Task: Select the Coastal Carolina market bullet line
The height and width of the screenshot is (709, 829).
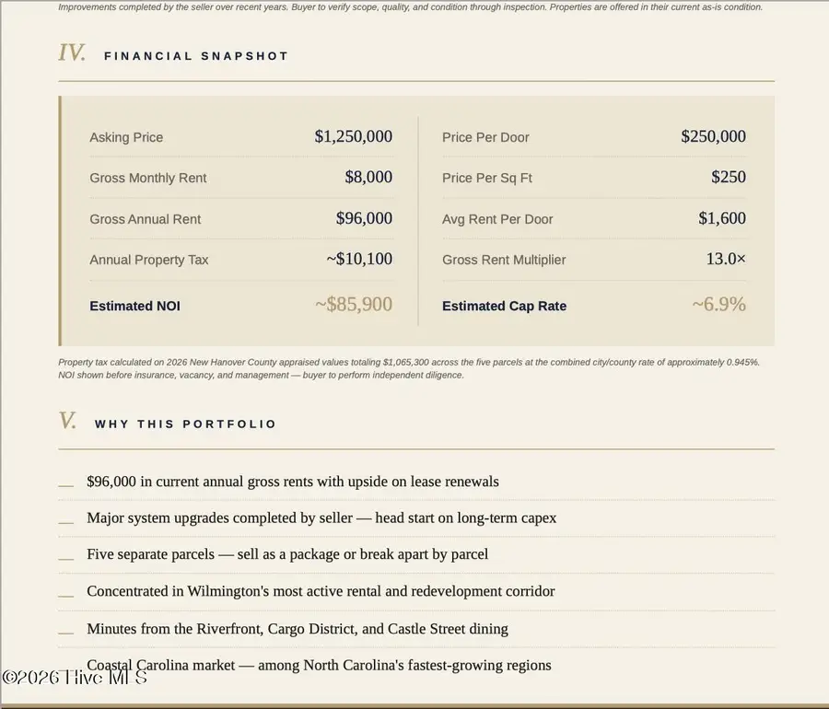Action: (319, 665)
